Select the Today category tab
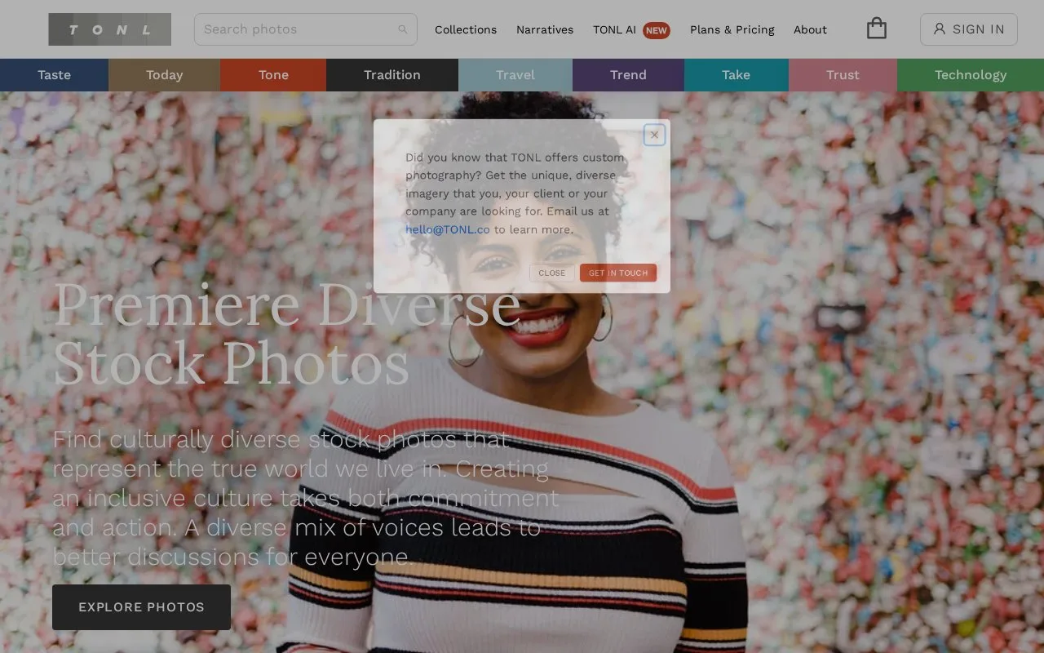This screenshot has height=653, width=1044. 164,75
